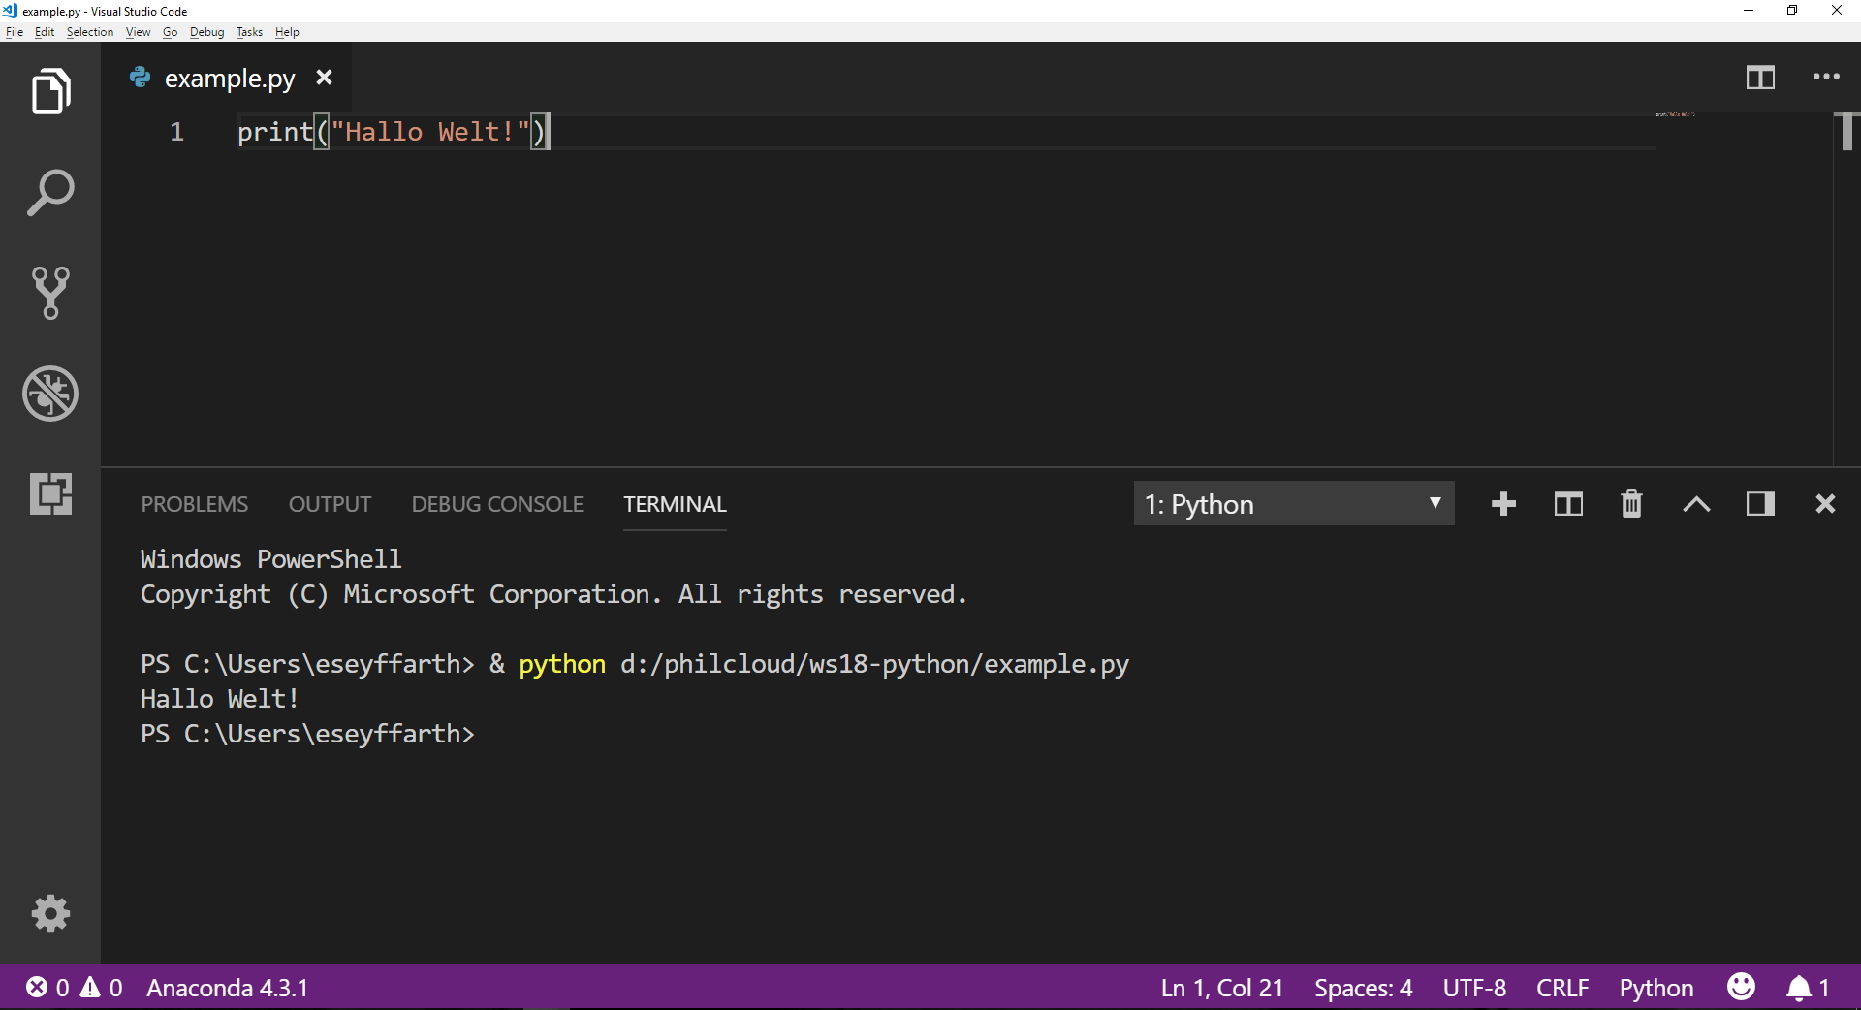Place cursor on line number 1

tap(176, 132)
